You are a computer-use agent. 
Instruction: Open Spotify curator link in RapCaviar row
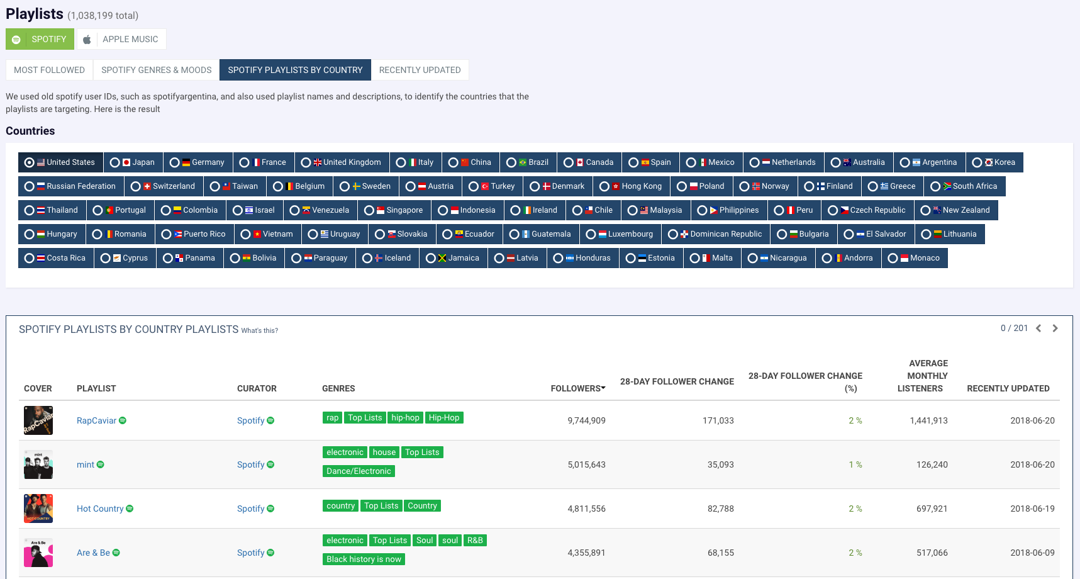point(250,420)
